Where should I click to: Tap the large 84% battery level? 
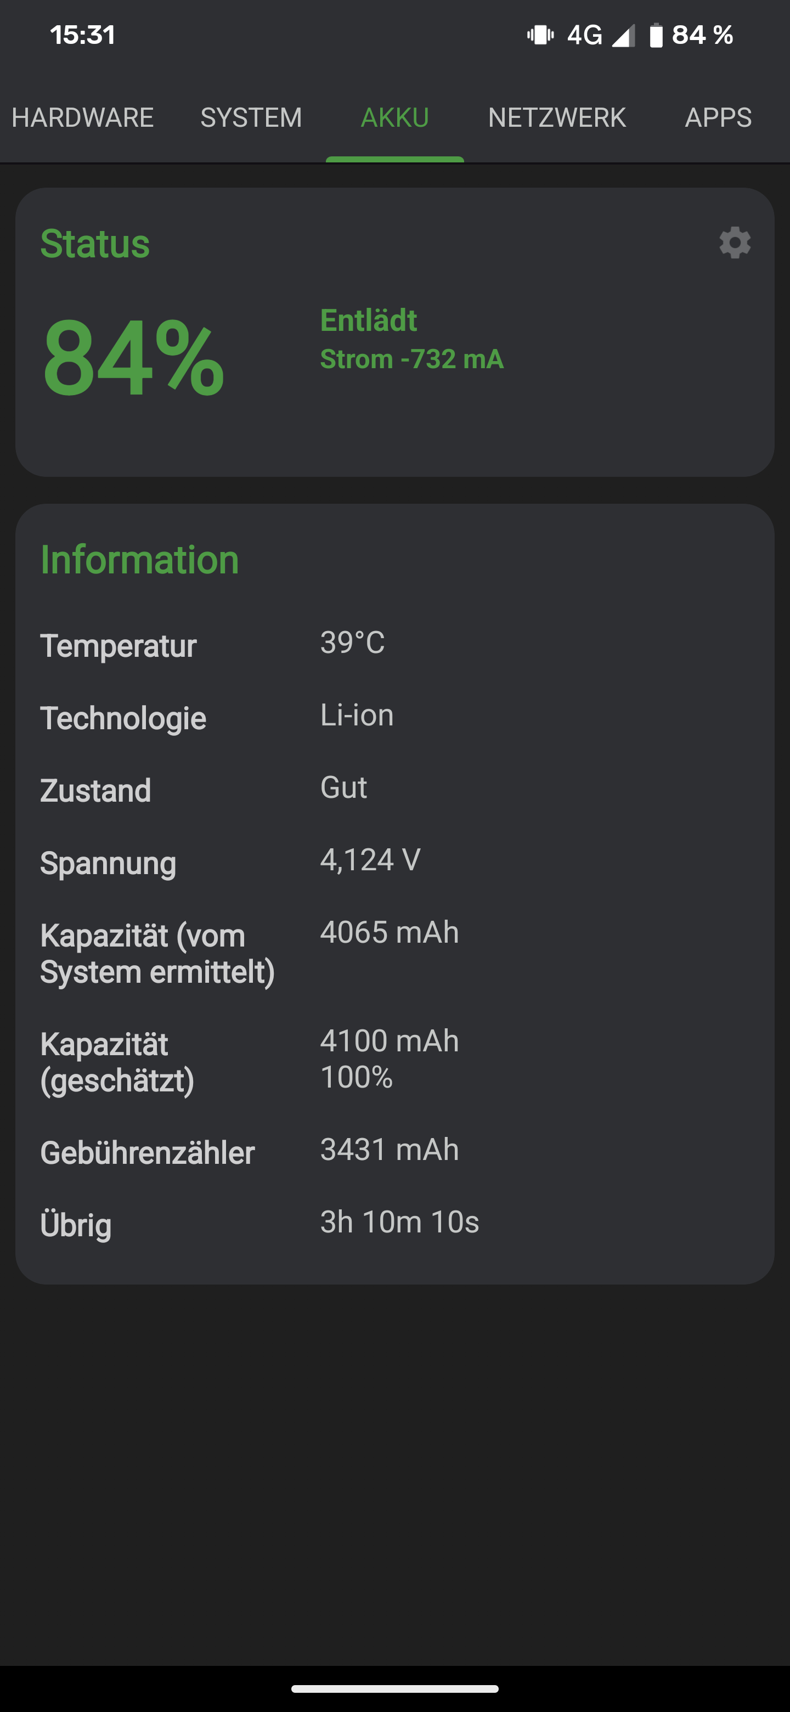pos(133,358)
